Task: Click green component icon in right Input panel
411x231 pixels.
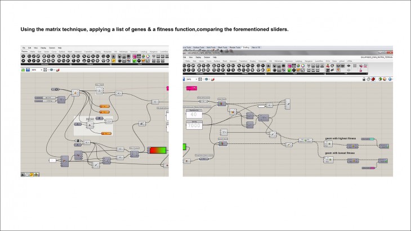Action: pos(289,70)
